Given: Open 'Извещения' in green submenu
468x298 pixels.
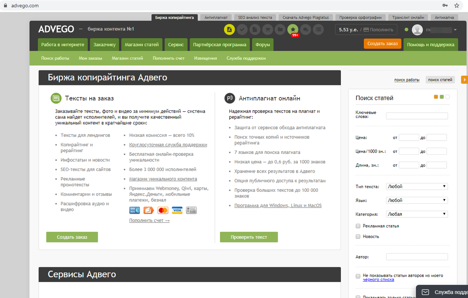Looking at the screenshot, I should [205, 58].
